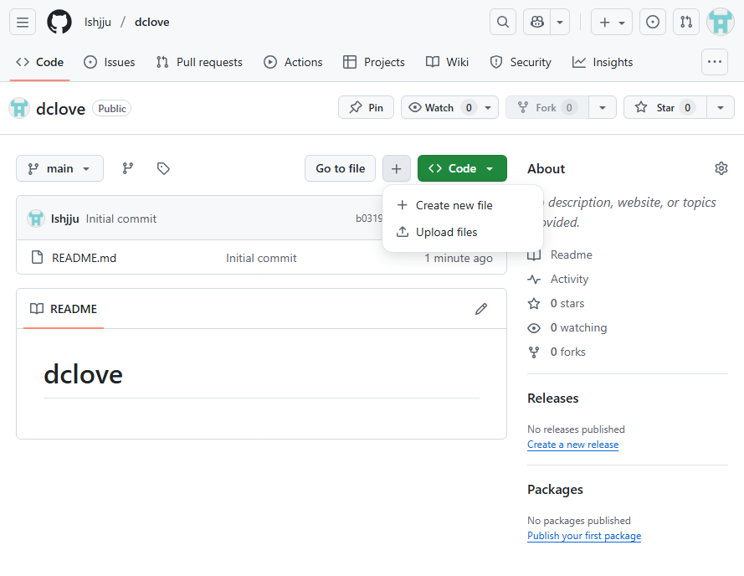Image resolution: width=744 pixels, height=576 pixels.
Task: Open the search magnifier button
Action: coord(502,22)
